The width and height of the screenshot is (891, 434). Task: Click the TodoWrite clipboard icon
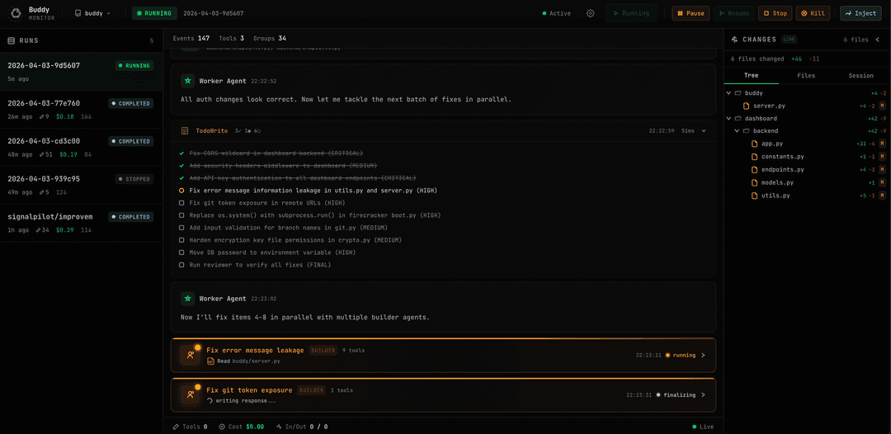(185, 130)
